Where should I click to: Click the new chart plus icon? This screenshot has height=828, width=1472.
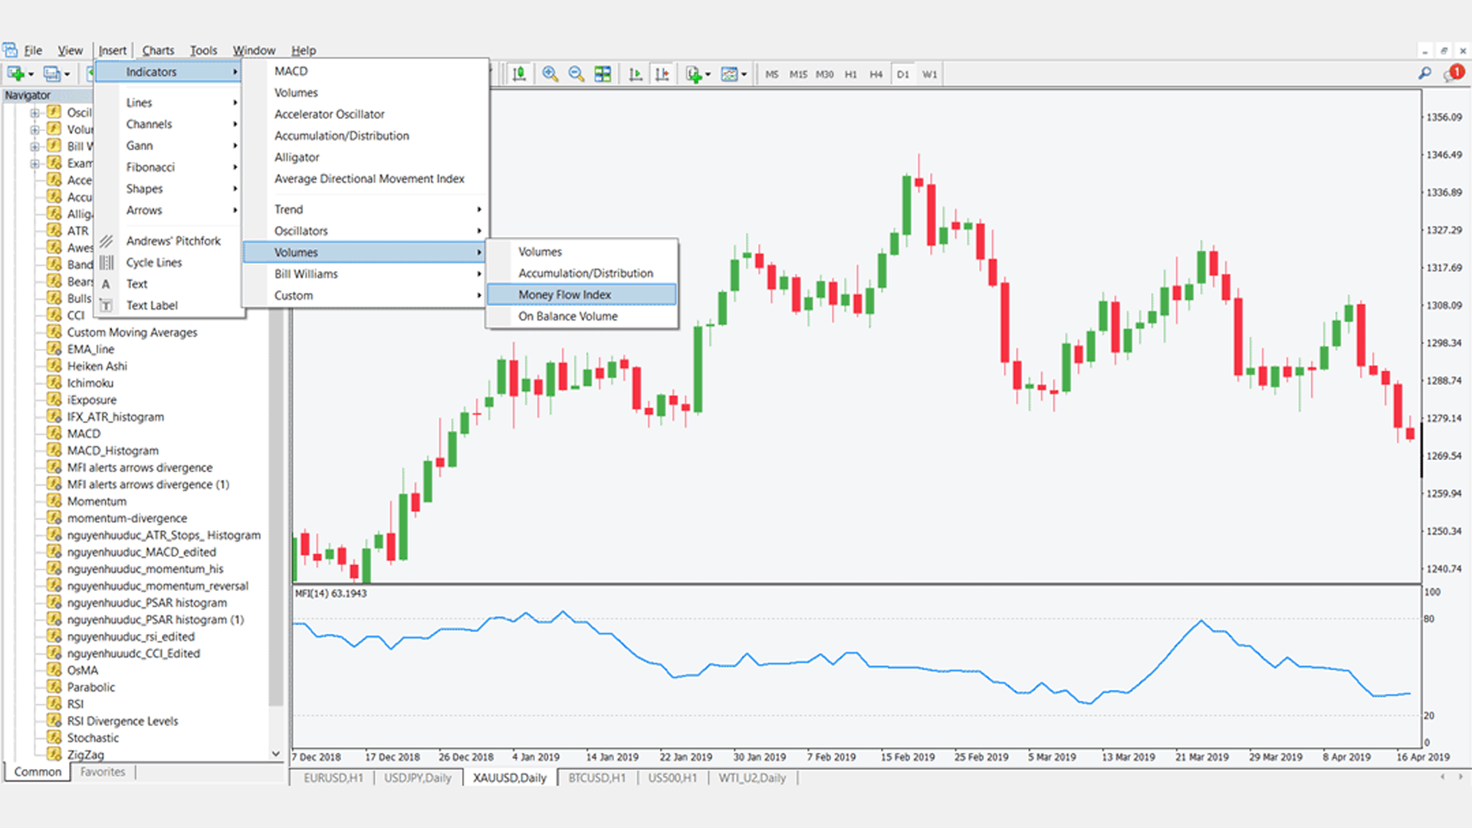pyautogui.click(x=15, y=74)
